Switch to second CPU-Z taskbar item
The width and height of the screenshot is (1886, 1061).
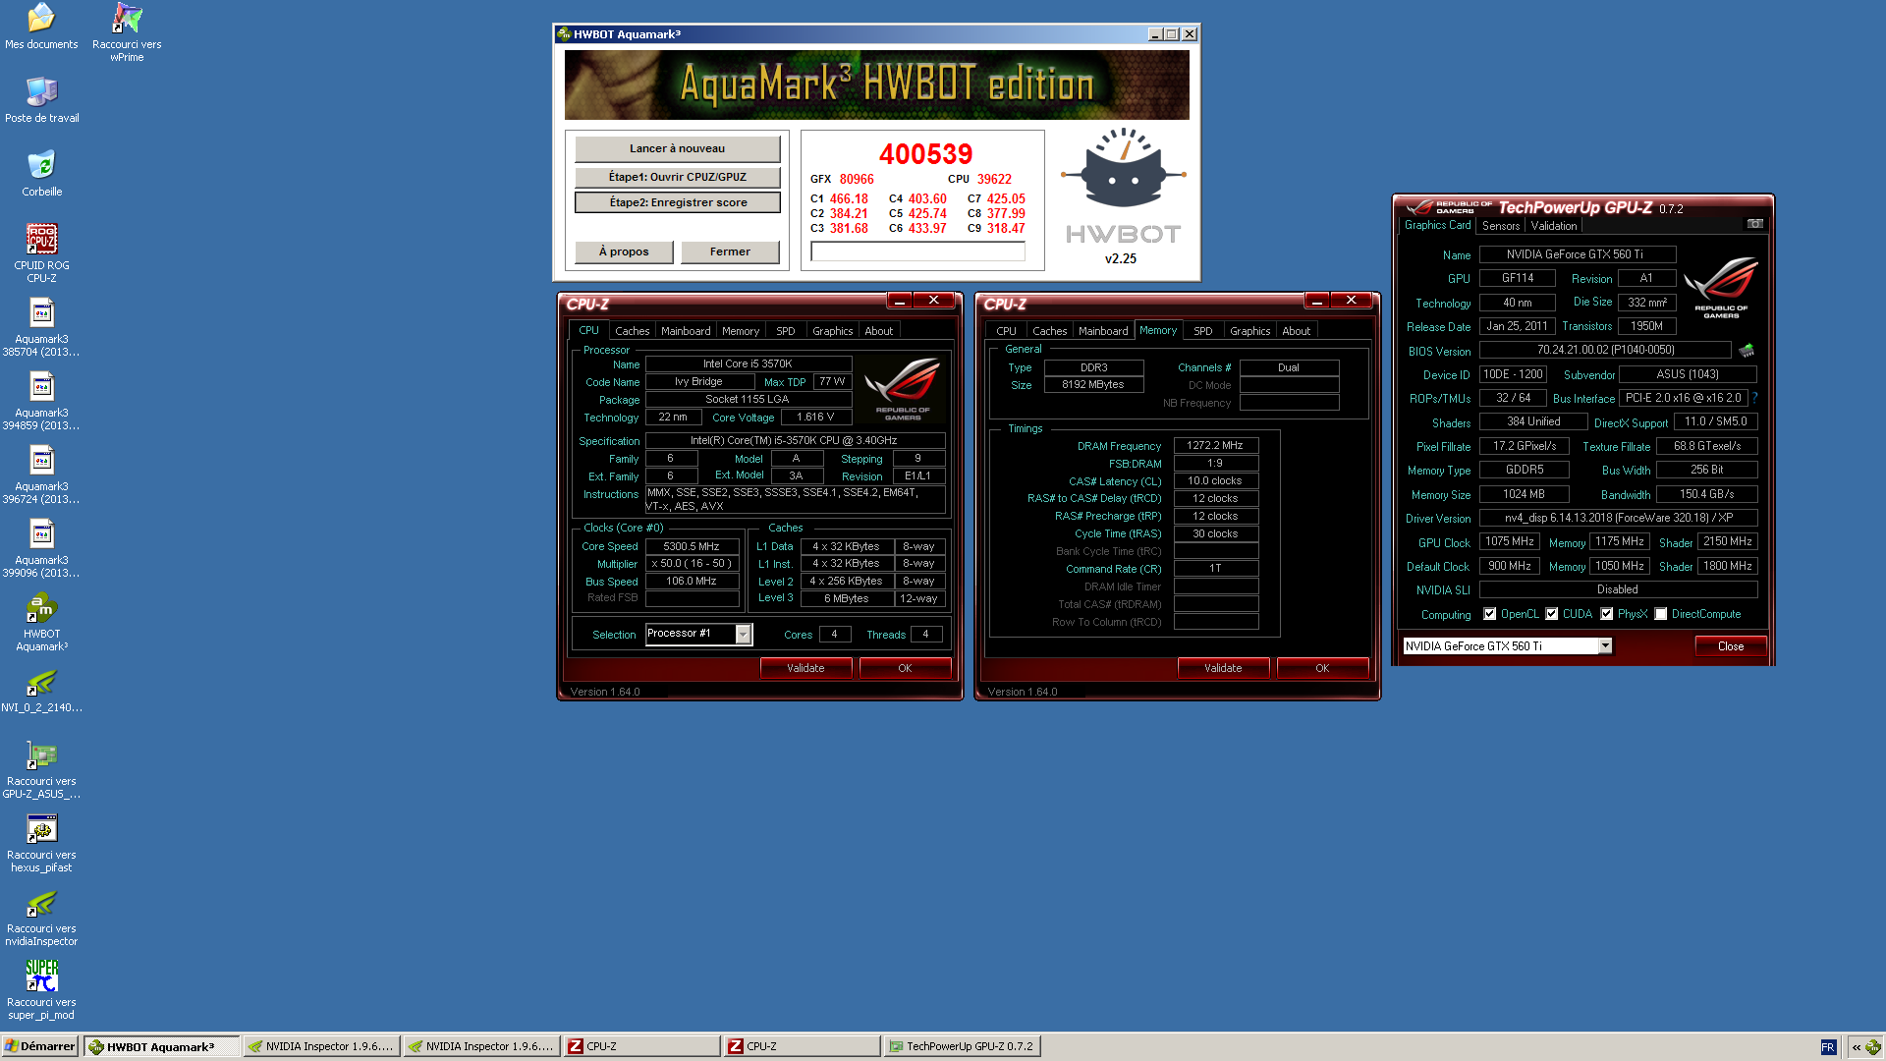coord(803,1046)
